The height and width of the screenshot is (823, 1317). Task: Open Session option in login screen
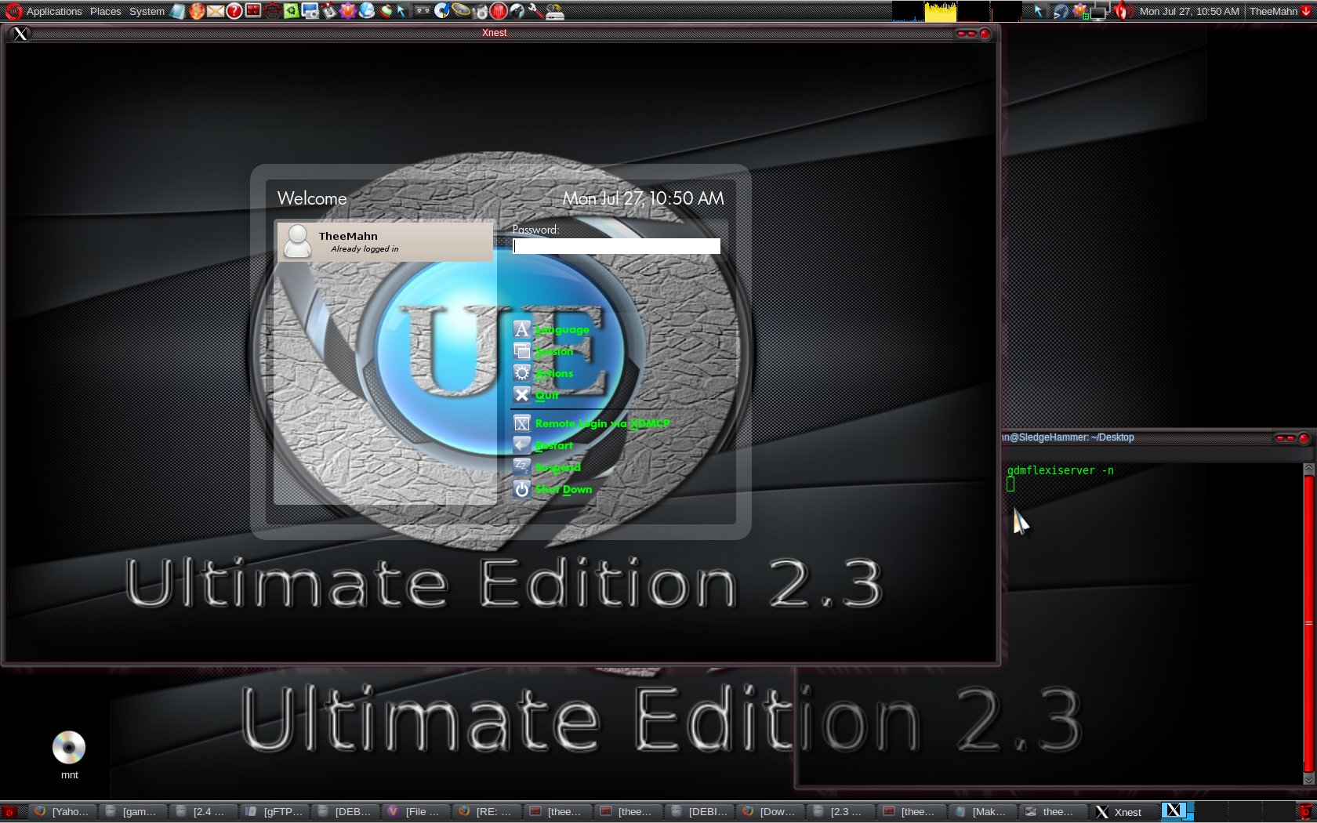pyautogui.click(x=554, y=352)
